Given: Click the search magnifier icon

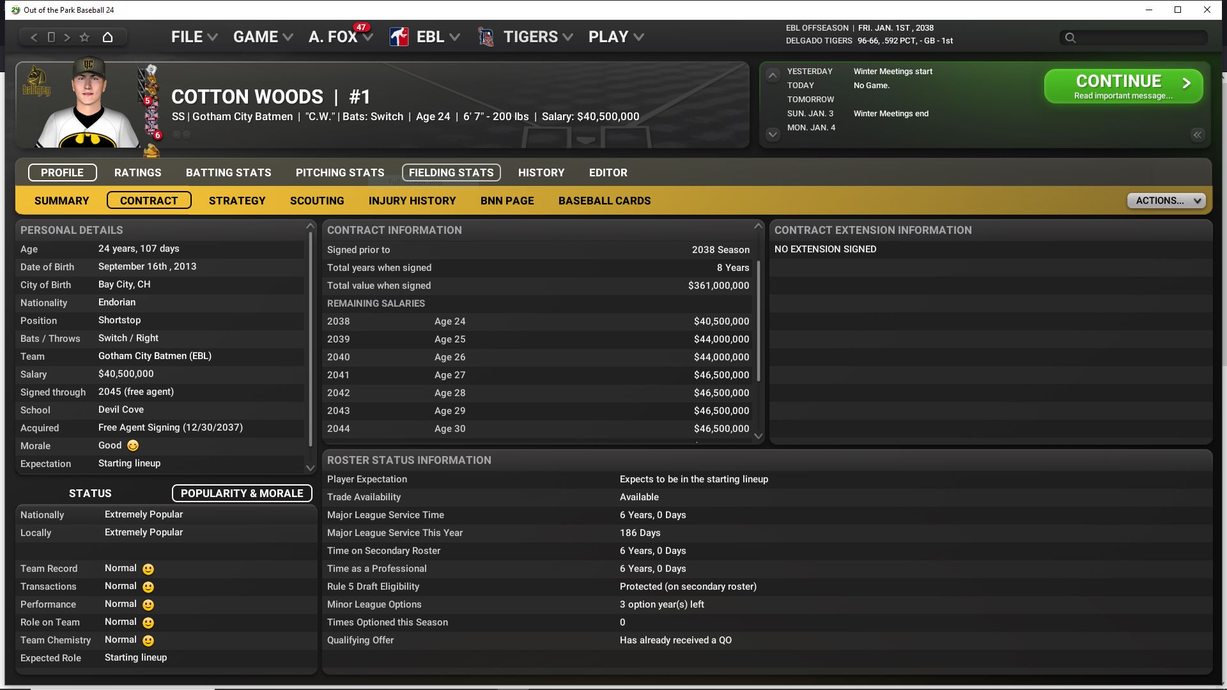Looking at the screenshot, I should pyautogui.click(x=1070, y=38).
